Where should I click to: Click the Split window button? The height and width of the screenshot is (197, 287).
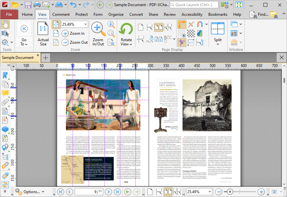218,34
